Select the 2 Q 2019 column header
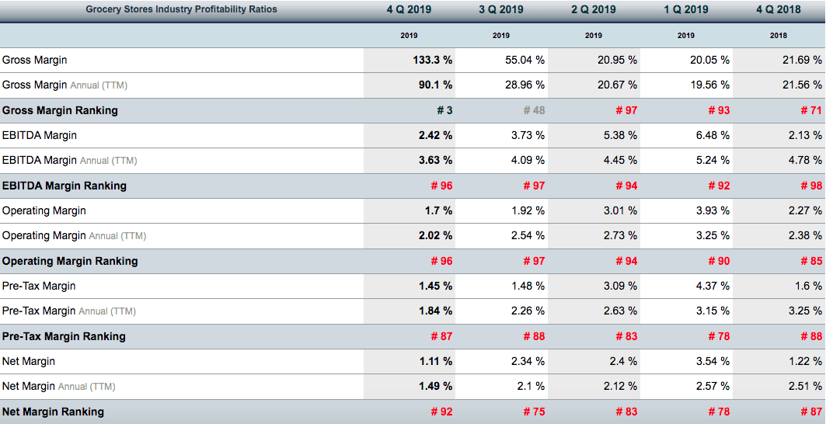This screenshot has width=826, height=424. click(594, 9)
